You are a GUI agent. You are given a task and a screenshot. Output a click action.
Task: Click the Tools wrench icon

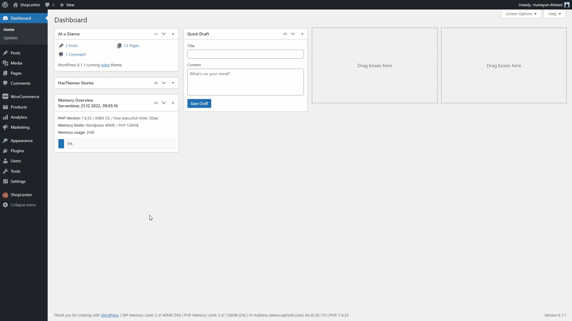(5, 171)
